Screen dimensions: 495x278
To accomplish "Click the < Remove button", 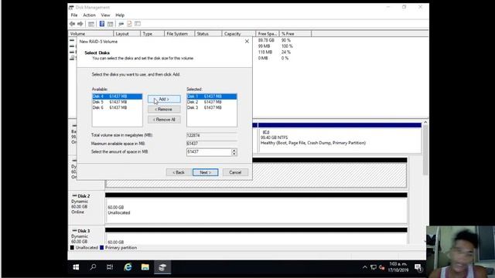I will point(164,110).
